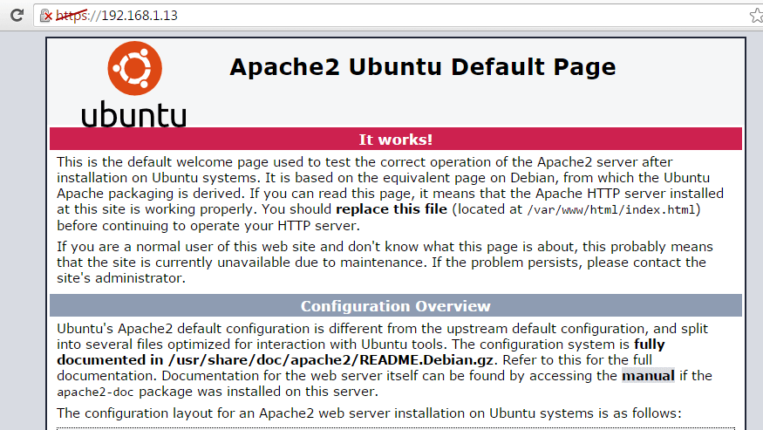Bookmark this page with the star icon
The width and height of the screenshot is (763, 430).
(756, 16)
